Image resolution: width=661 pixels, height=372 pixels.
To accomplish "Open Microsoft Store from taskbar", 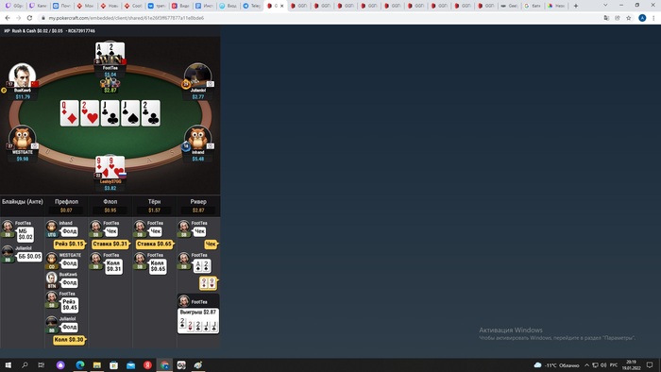I will coord(114,364).
